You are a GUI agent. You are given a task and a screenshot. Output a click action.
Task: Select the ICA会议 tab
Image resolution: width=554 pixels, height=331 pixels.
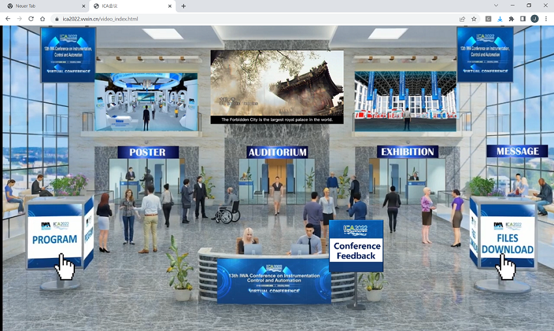click(x=132, y=6)
